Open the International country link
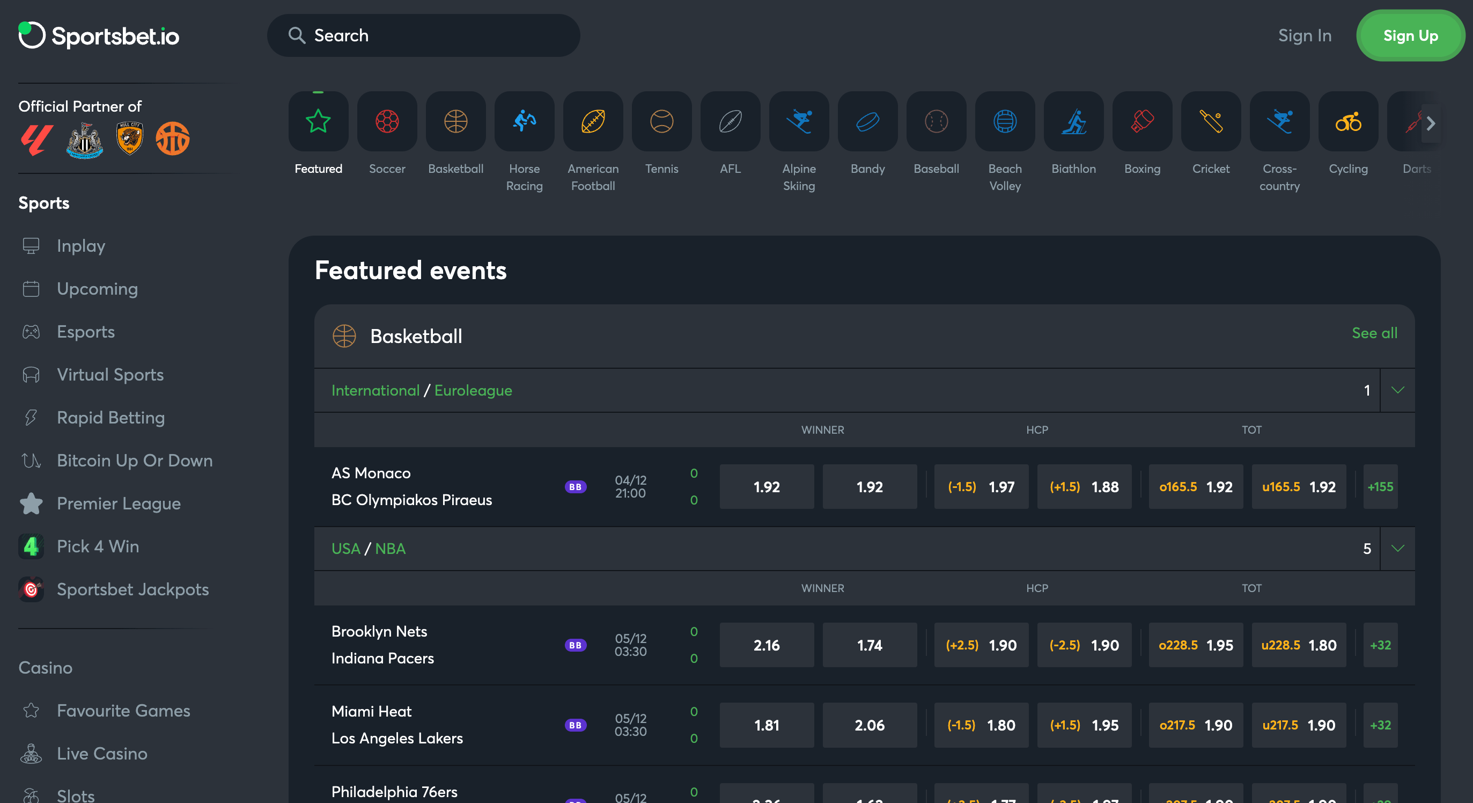Viewport: 1473px width, 803px height. [375, 390]
